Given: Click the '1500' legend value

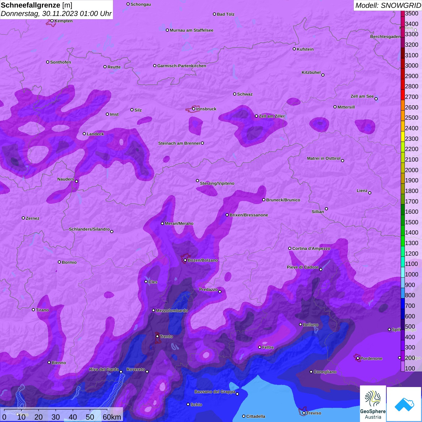Looking at the screenshot, I should (x=412, y=222).
